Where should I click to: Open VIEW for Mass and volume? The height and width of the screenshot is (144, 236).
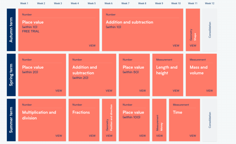[210, 91]
